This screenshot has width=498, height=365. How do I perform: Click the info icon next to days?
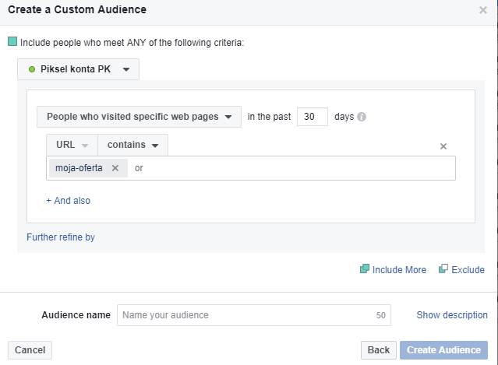pyautogui.click(x=362, y=118)
